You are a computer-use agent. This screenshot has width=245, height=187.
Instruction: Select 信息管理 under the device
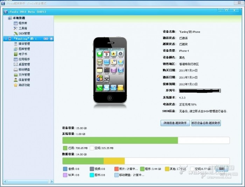click(24, 80)
